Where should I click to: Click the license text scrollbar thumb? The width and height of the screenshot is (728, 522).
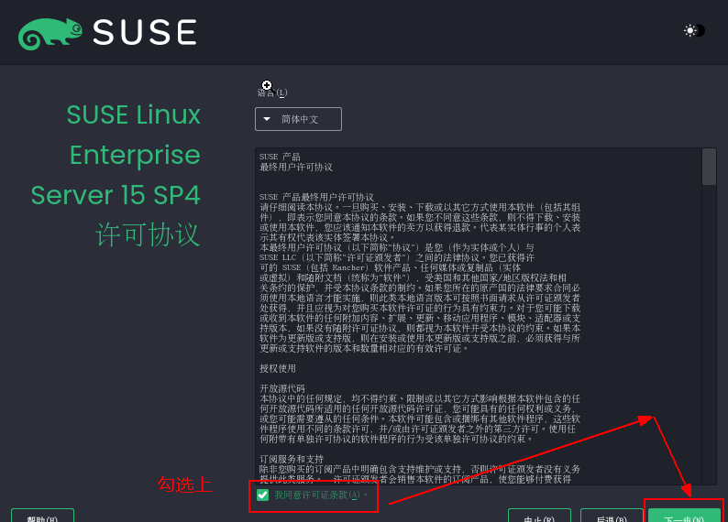point(709,167)
